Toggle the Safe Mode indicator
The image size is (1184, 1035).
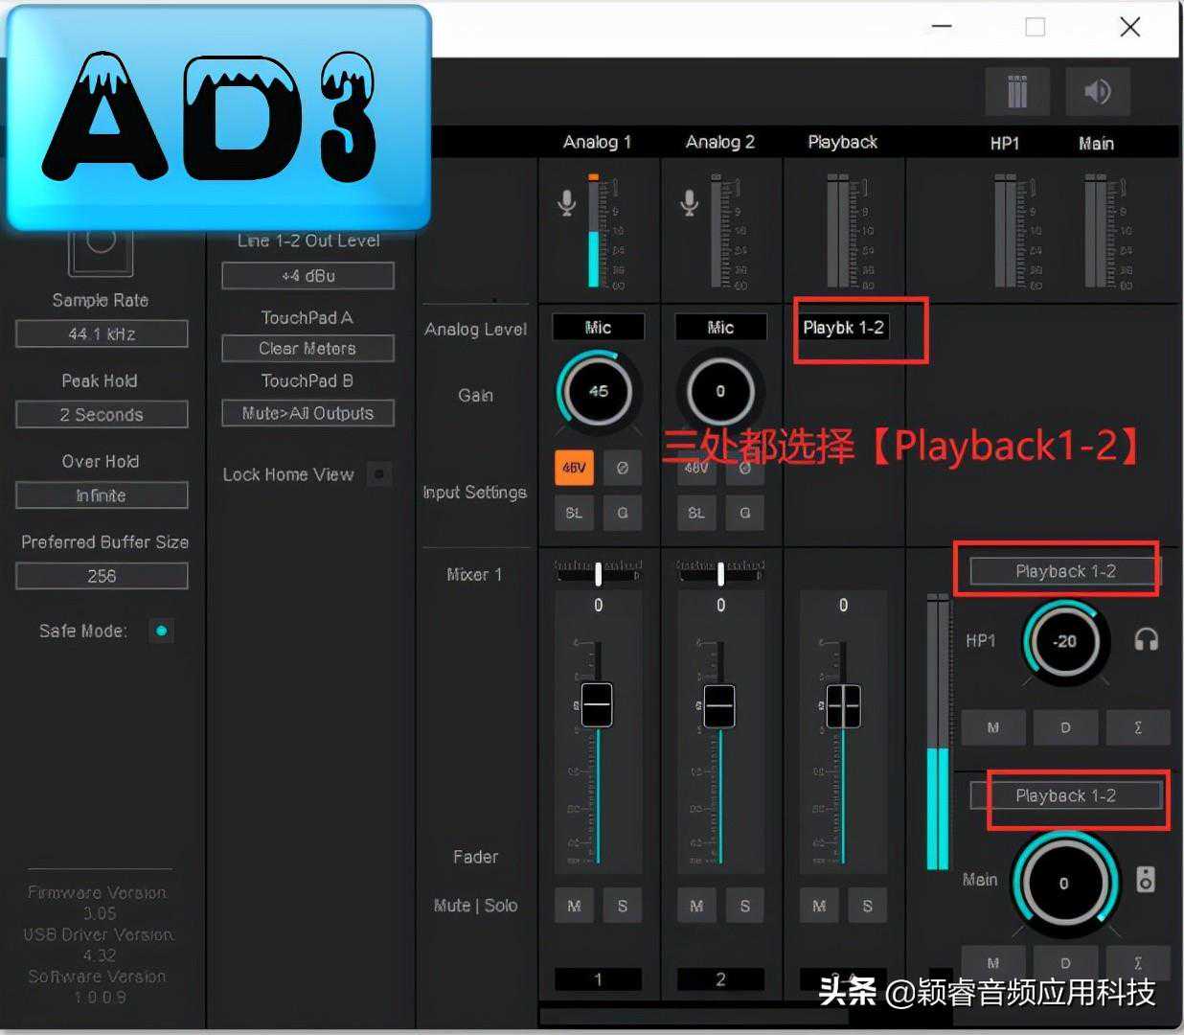[x=161, y=631]
